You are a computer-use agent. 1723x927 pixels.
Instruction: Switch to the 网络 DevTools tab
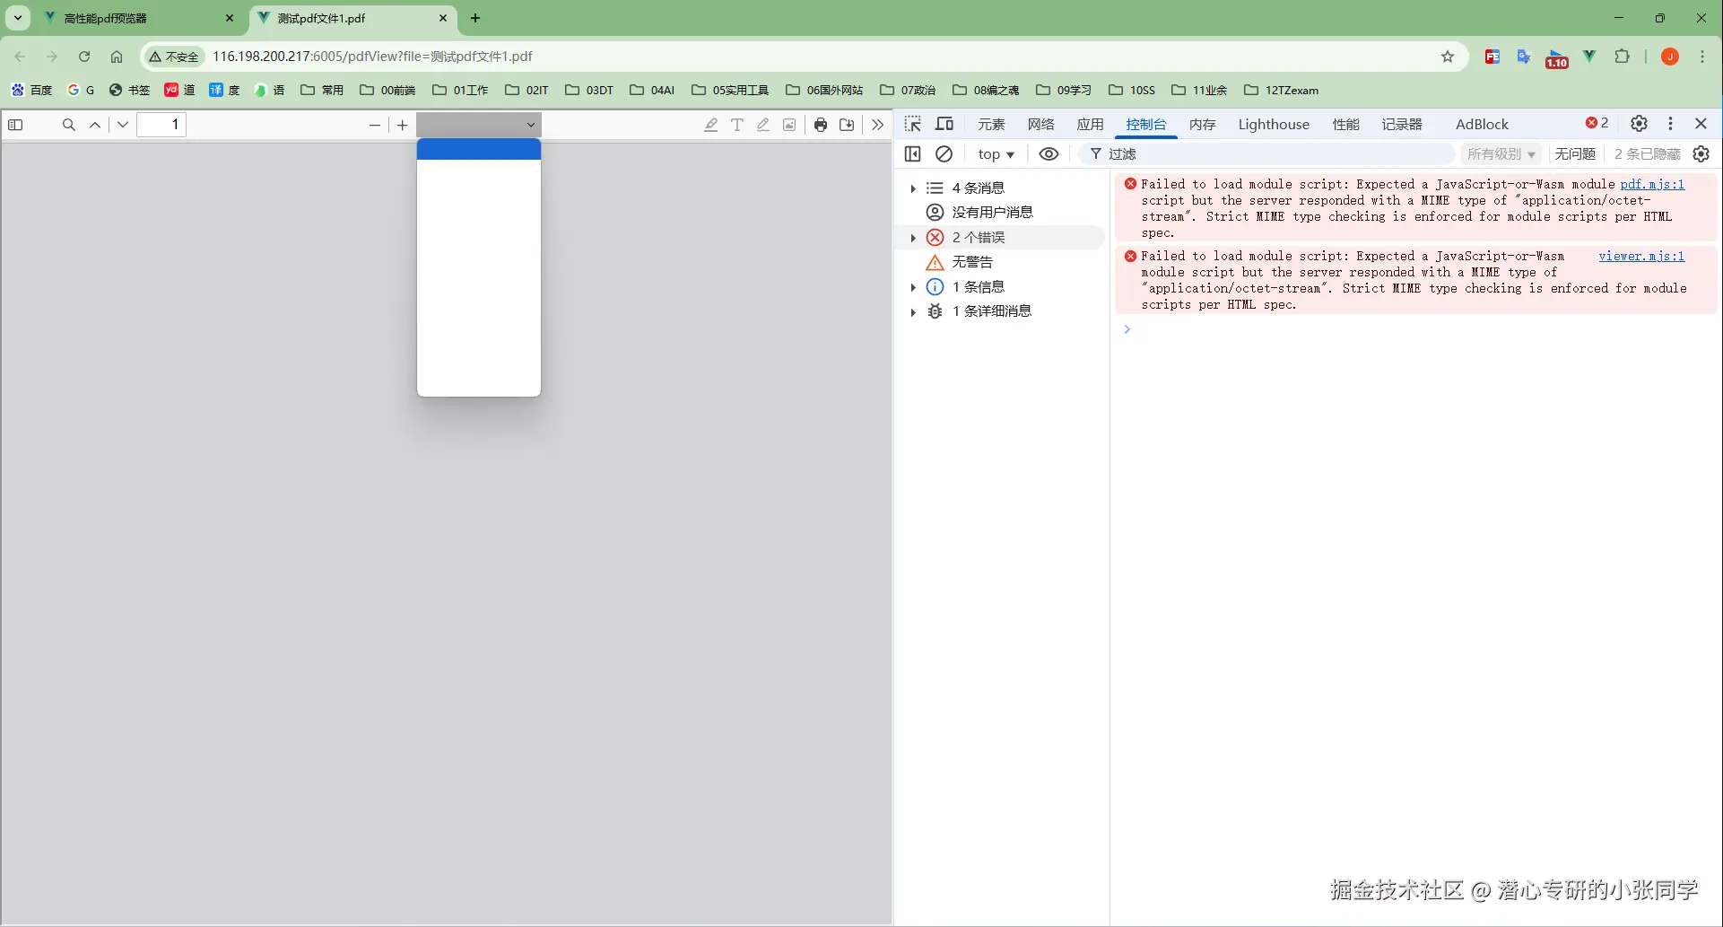pos(1041,125)
